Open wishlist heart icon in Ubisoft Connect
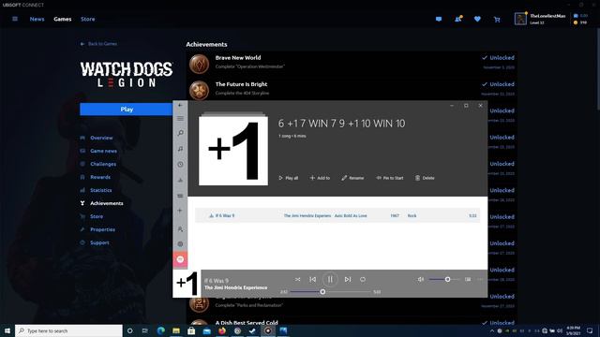 pyautogui.click(x=477, y=19)
